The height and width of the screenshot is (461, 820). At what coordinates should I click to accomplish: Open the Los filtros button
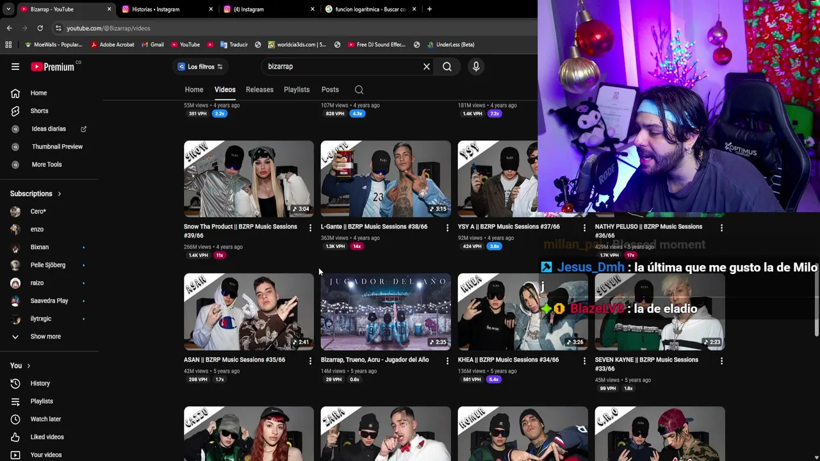click(201, 67)
